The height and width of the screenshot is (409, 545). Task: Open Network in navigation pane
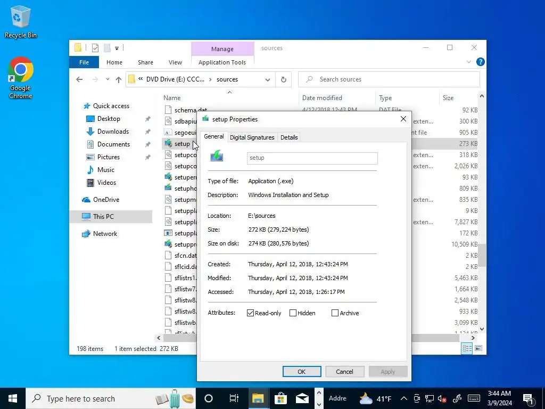click(x=105, y=234)
